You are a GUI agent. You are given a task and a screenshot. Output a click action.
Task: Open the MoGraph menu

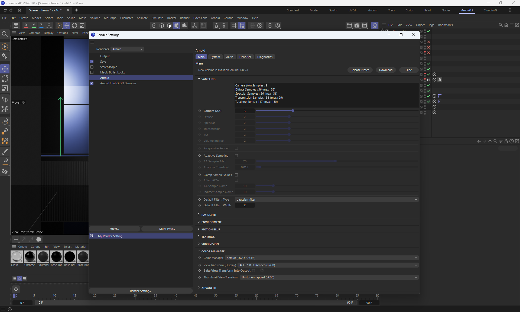click(x=110, y=18)
